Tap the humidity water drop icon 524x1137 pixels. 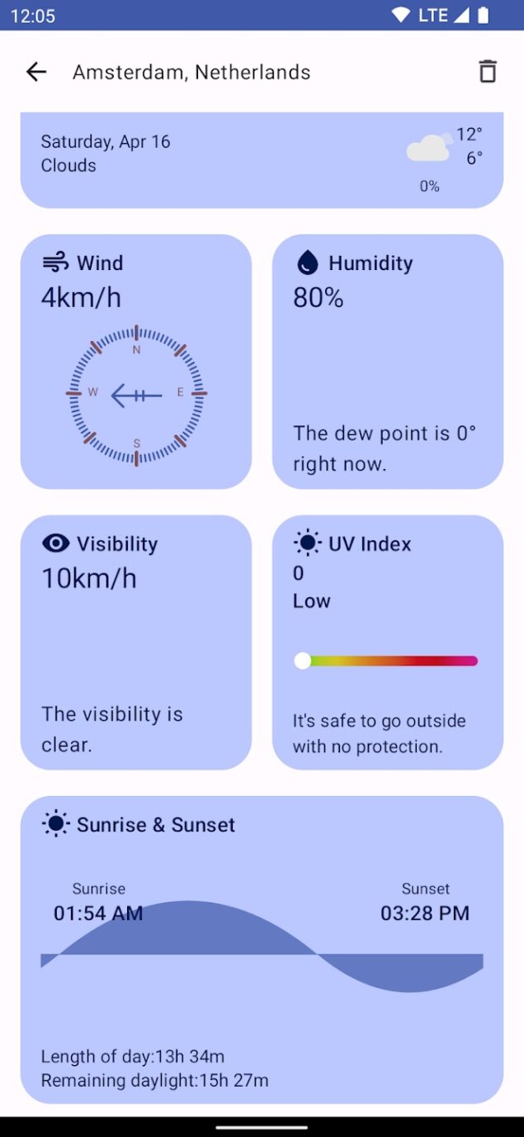(x=307, y=263)
